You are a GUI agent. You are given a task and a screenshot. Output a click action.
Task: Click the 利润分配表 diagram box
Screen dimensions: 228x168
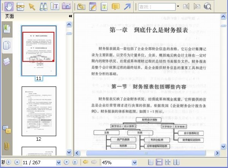[157, 140]
